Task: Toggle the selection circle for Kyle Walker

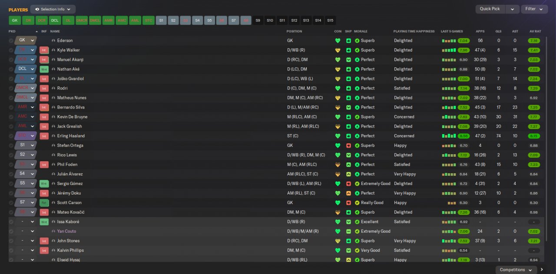Action: click(11, 50)
